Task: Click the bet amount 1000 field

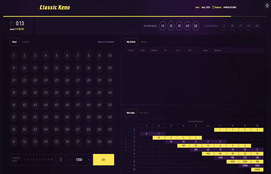Action: [x=79, y=160]
